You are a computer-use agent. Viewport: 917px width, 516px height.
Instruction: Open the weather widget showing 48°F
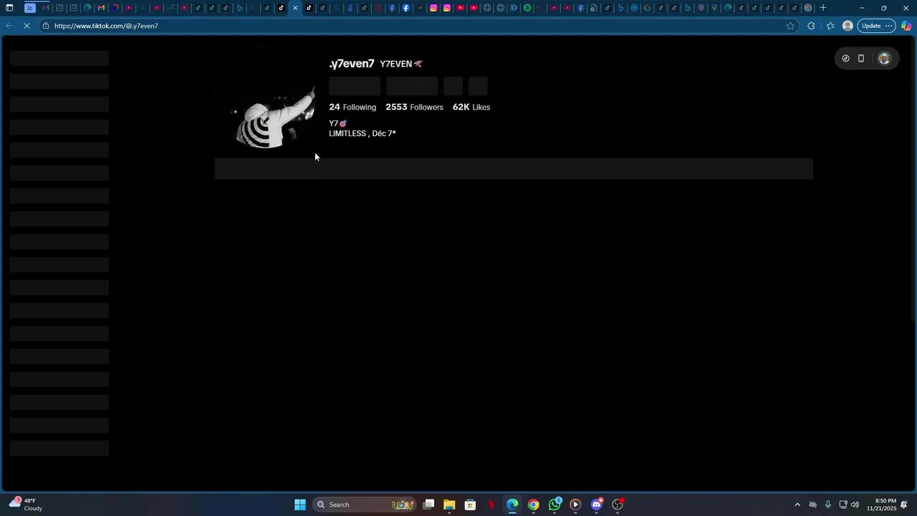click(26, 505)
